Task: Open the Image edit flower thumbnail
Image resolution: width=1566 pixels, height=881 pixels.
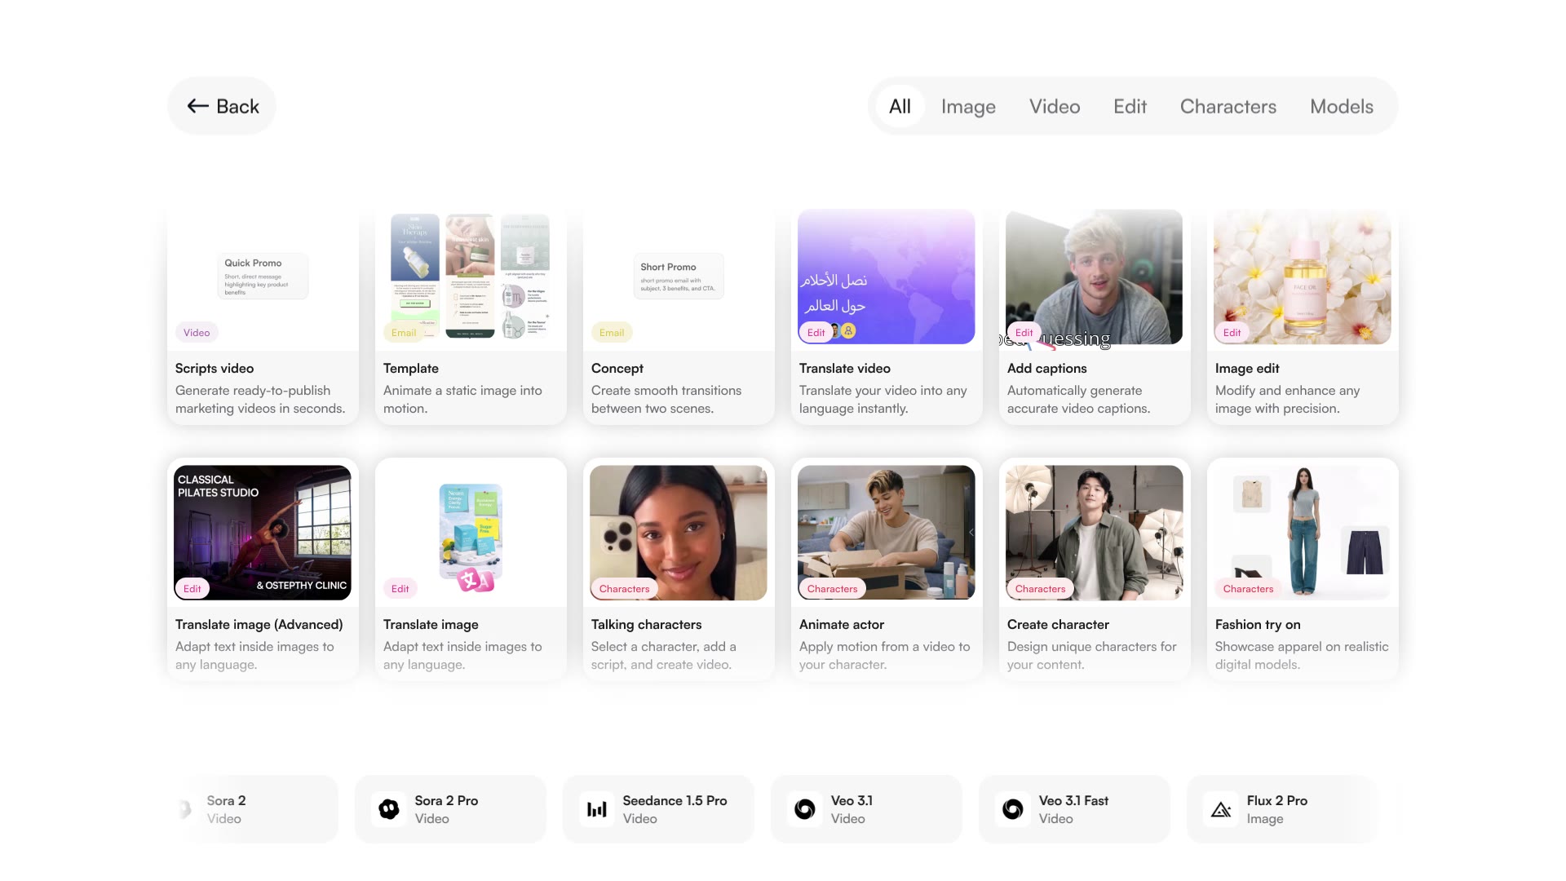Action: 1303,277
